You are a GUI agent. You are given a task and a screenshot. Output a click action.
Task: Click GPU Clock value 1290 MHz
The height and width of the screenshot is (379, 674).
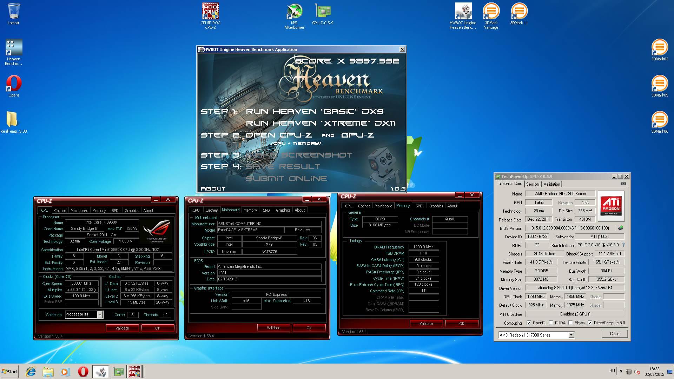coord(536,297)
